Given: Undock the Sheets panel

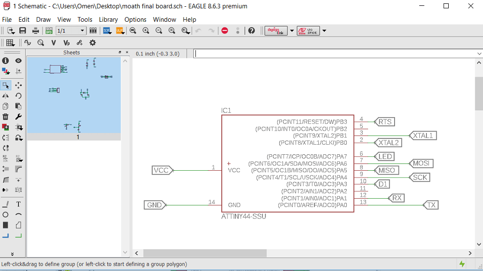Looking at the screenshot, I should coord(120,52).
